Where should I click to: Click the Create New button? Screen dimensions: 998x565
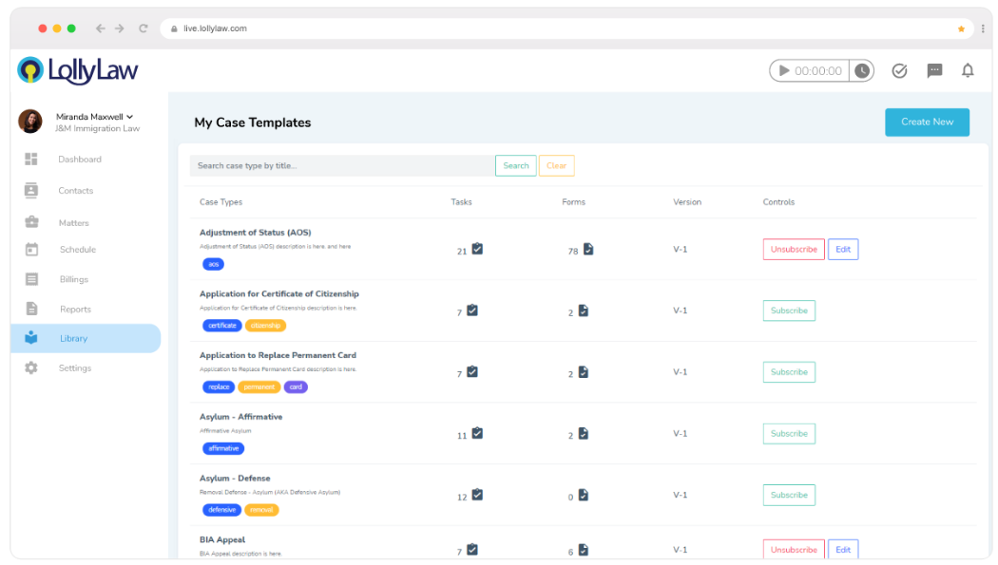coord(927,122)
